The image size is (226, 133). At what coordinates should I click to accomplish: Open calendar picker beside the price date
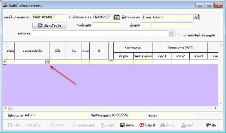tap(117, 17)
